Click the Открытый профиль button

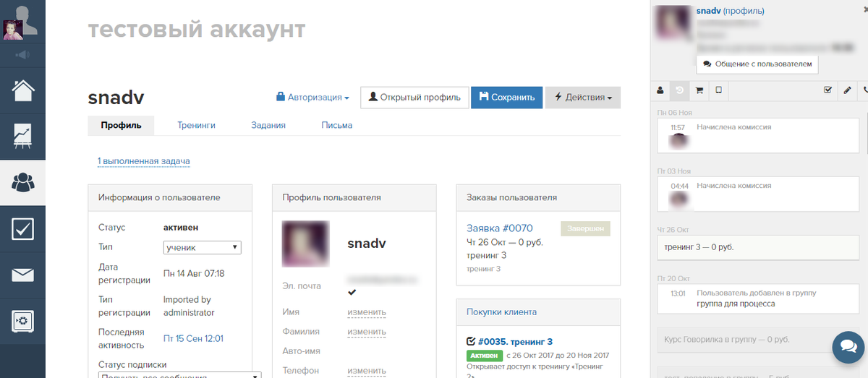point(414,98)
